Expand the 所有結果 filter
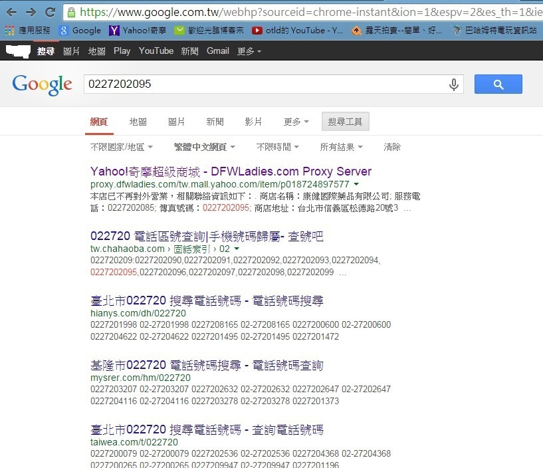 pos(341,147)
